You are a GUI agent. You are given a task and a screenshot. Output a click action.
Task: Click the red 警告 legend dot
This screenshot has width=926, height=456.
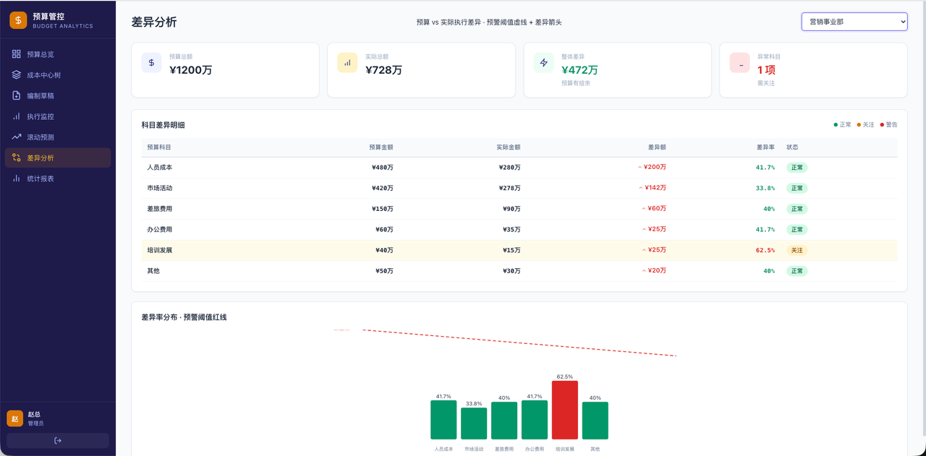coord(883,125)
